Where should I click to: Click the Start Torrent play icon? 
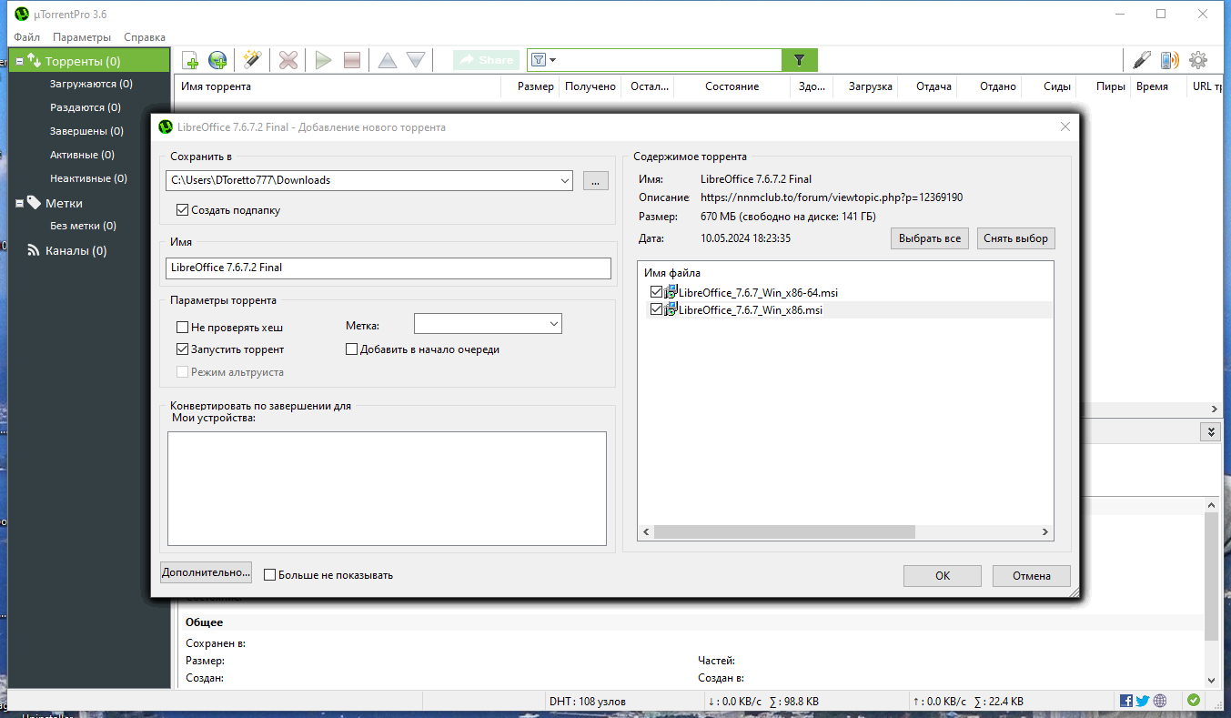point(323,60)
